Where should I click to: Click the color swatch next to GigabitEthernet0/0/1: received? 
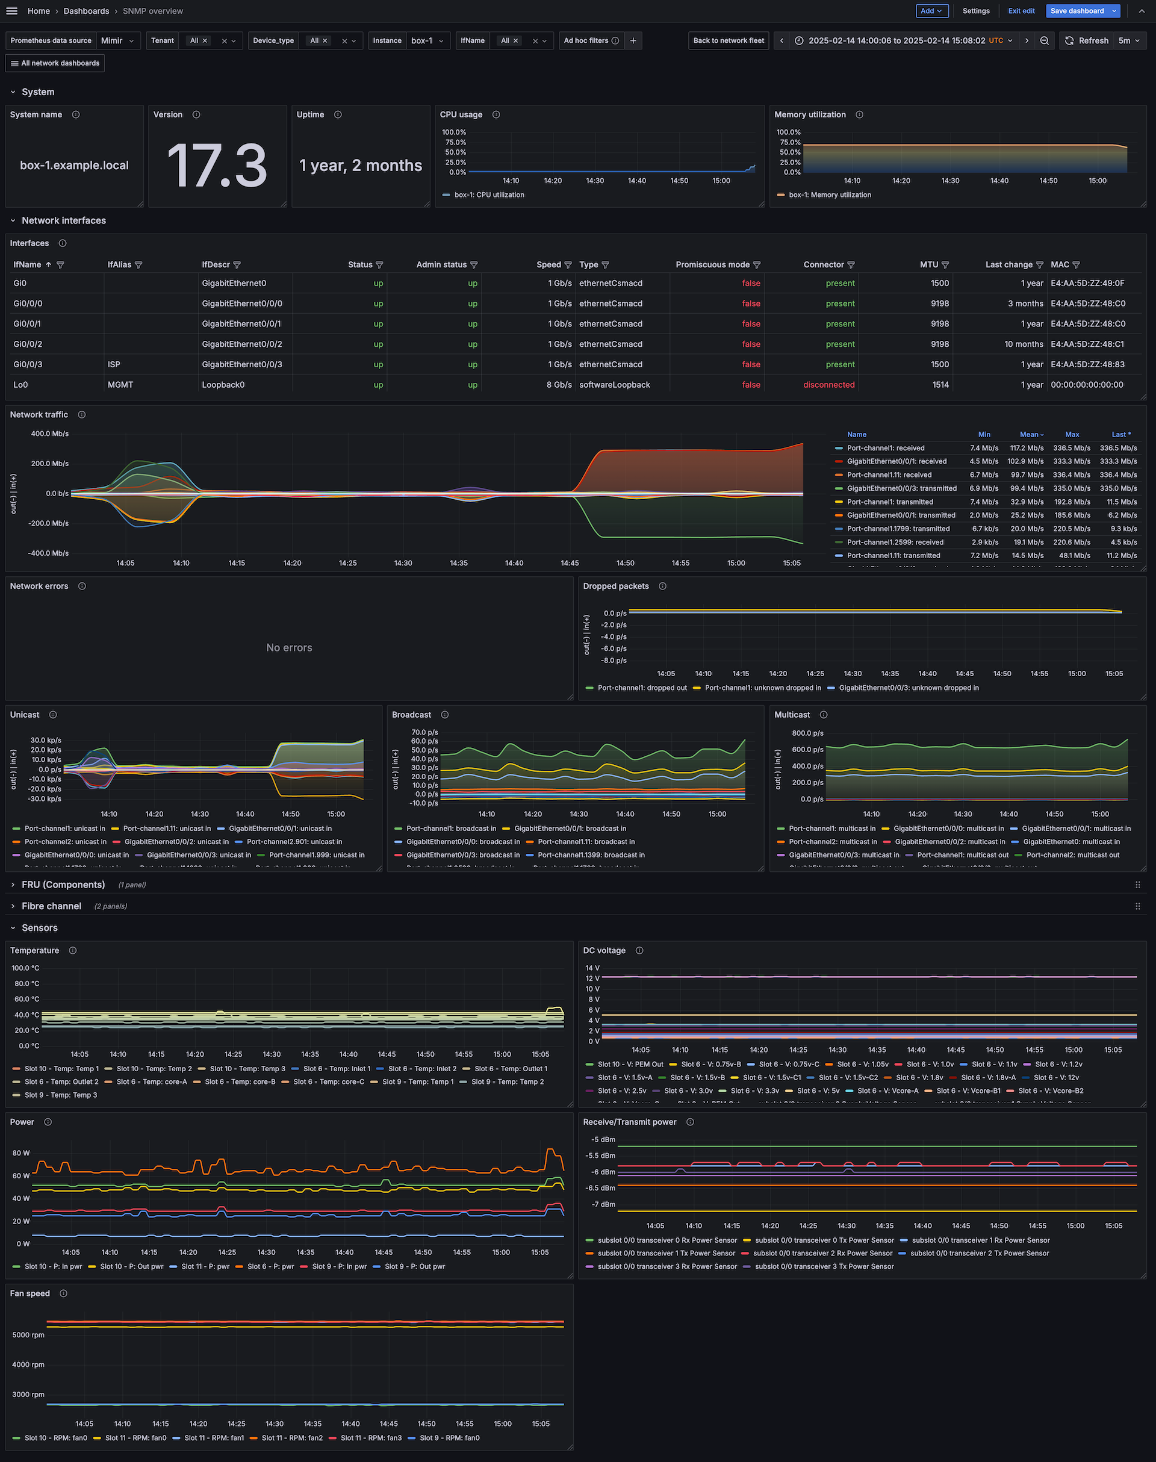click(839, 461)
